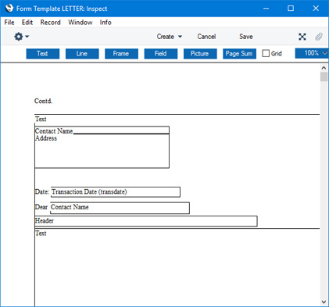
Task: Open the Record menu
Action: tap(50, 23)
